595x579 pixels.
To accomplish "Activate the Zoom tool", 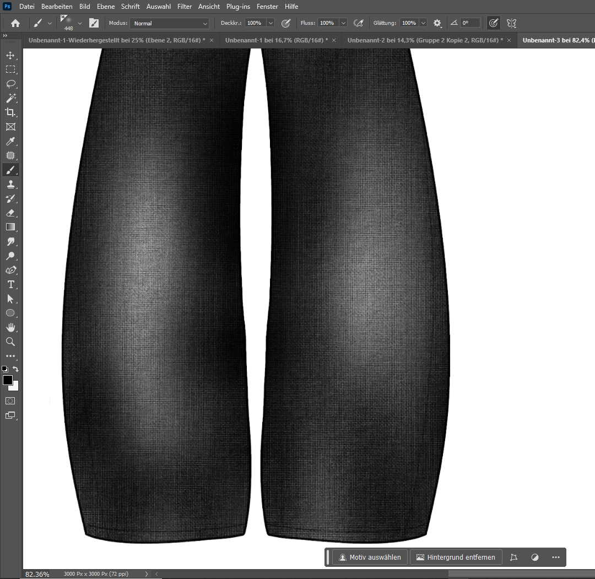I will (10, 342).
